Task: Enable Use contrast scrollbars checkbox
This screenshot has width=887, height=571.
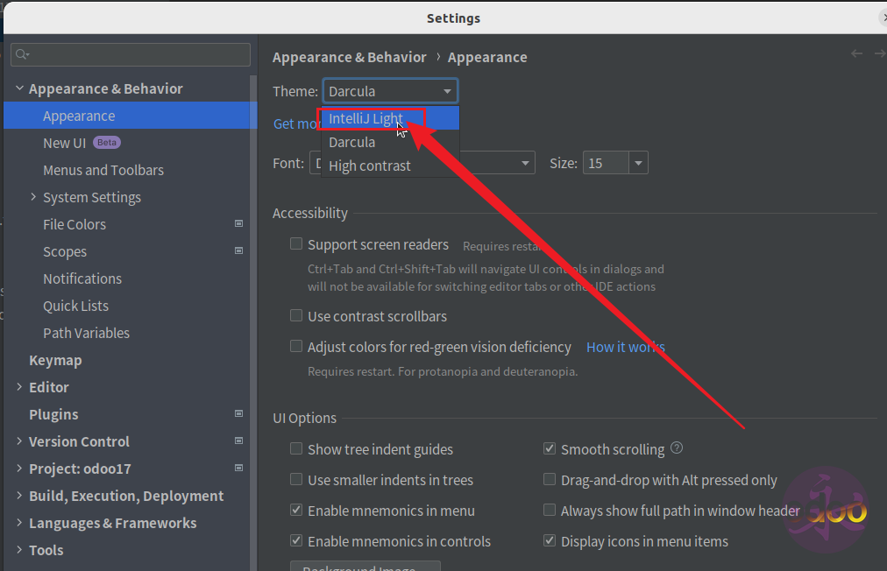Action: pos(296,315)
